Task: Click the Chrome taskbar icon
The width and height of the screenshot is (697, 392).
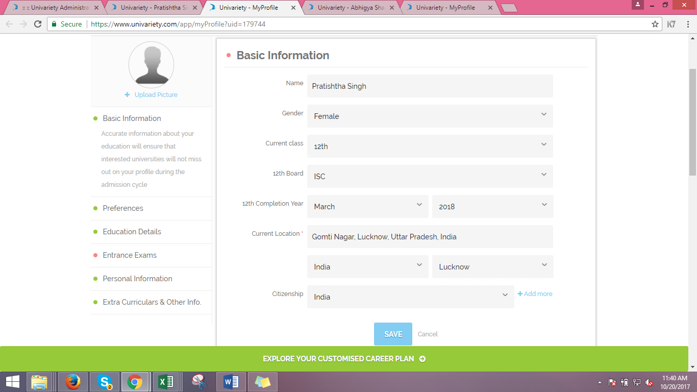Action: [135, 382]
